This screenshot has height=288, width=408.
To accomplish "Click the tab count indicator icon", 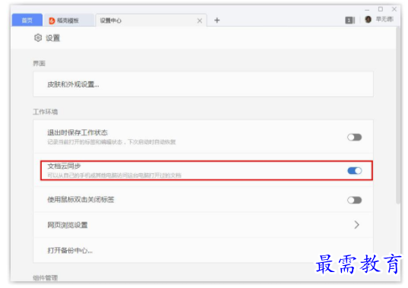I will pyautogui.click(x=350, y=20).
